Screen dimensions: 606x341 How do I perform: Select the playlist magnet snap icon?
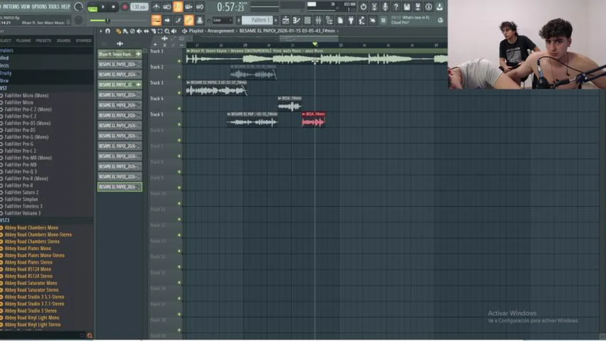point(108,31)
